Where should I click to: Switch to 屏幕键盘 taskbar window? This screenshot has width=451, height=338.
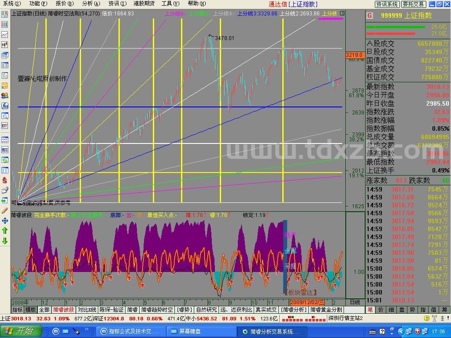pyautogui.click(x=201, y=331)
